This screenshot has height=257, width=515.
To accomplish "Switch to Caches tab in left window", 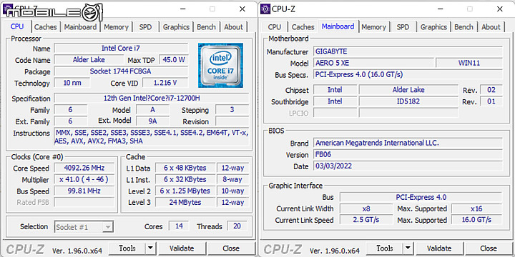I will click(x=45, y=27).
